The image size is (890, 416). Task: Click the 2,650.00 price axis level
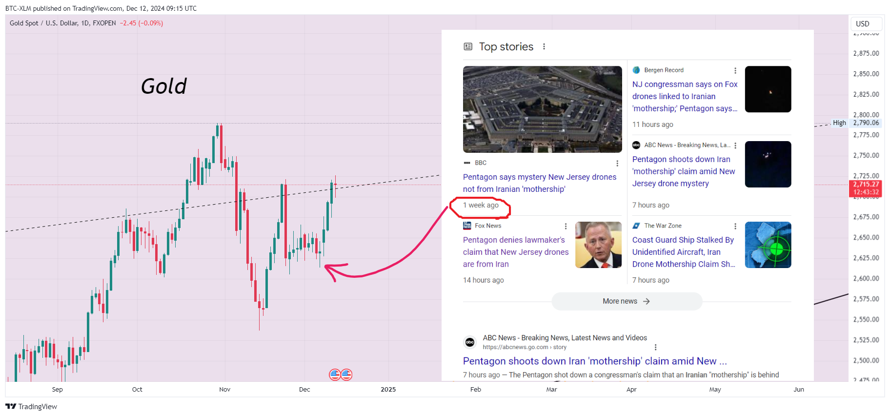(x=866, y=237)
